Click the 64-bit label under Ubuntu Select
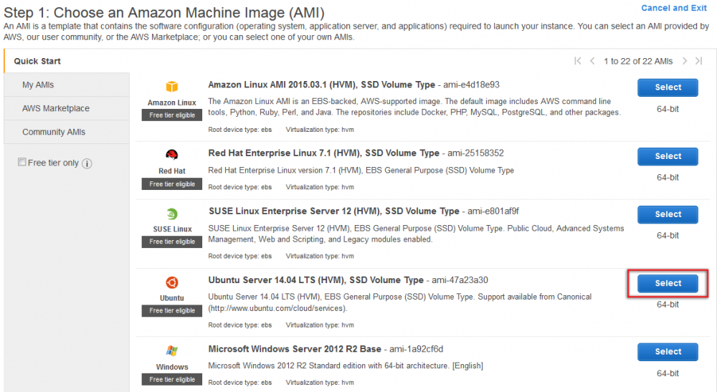This screenshot has height=392, width=717. coord(668,305)
